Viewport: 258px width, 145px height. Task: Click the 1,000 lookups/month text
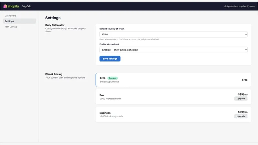coord(110,99)
